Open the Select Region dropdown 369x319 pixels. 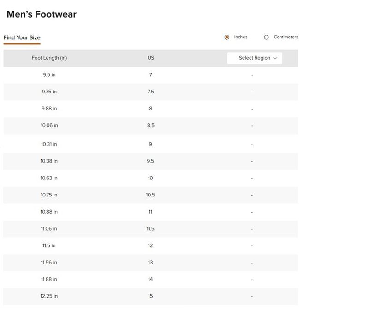pyautogui.click(x=254, y=58)
